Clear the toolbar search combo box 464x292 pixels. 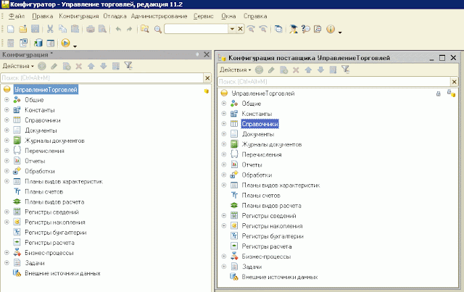240,29
